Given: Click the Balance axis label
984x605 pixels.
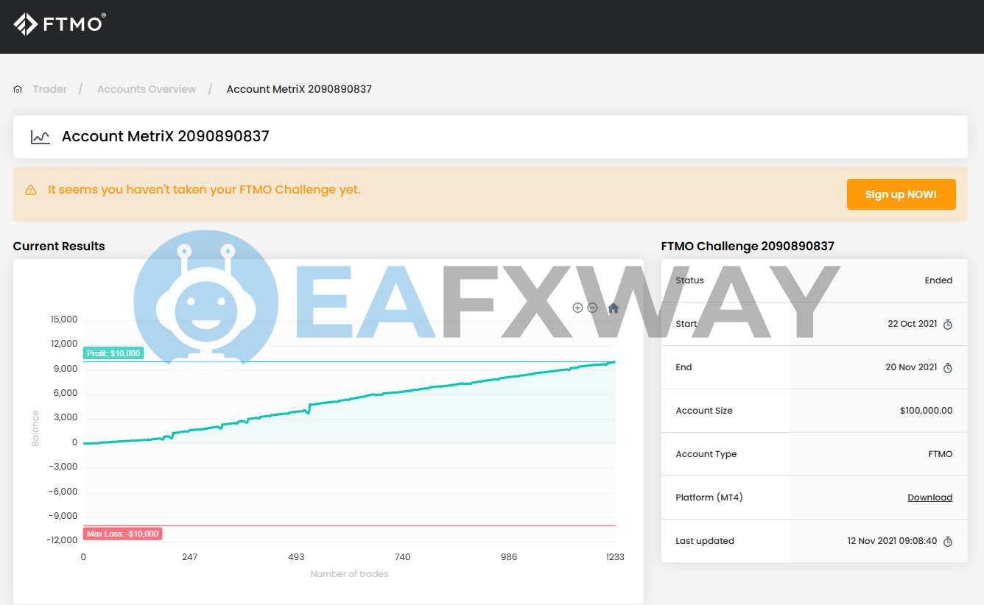Looking at the screenshot, I should [35, 428].
